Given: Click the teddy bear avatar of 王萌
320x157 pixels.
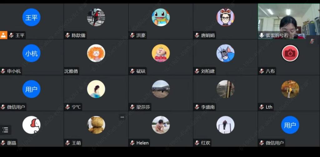Looking at the screenshot, I should tap(96, 125).
